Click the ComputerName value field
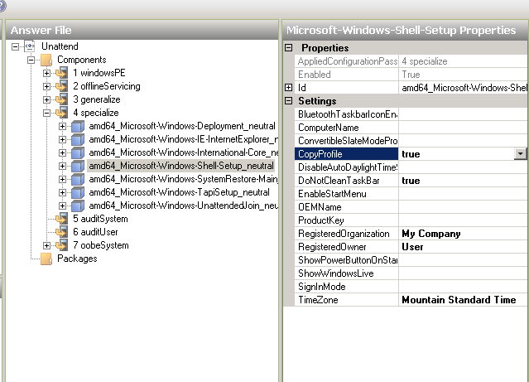This screenshot has width=529, height=382. [463, 128]
